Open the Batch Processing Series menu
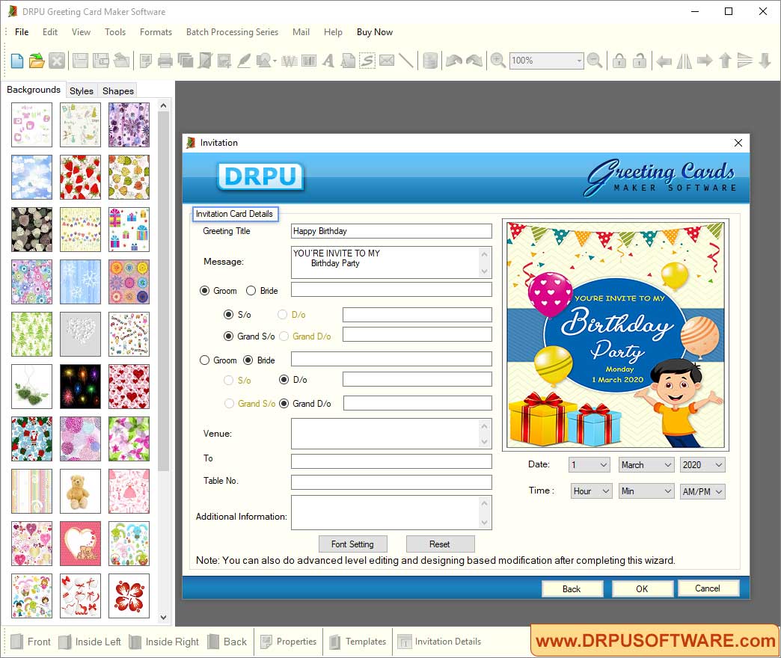 coord(232,32)
